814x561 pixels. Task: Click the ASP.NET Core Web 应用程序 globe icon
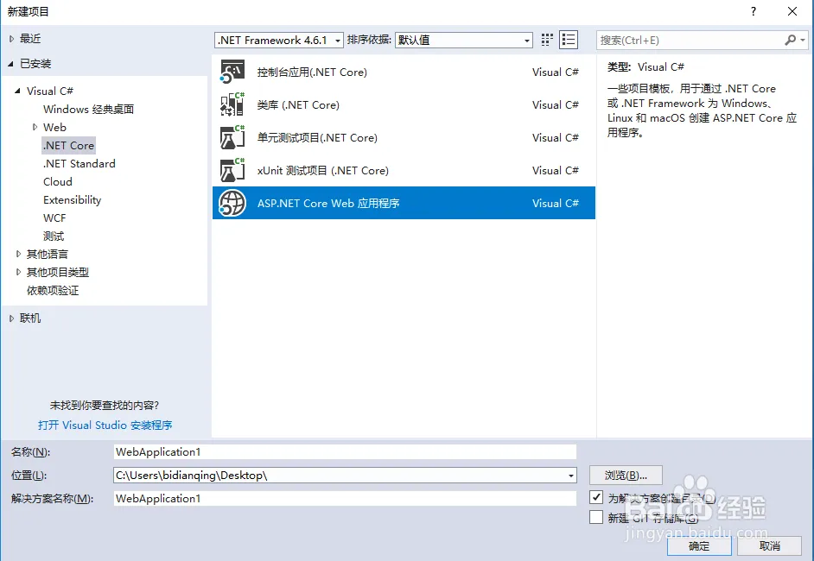232,203
